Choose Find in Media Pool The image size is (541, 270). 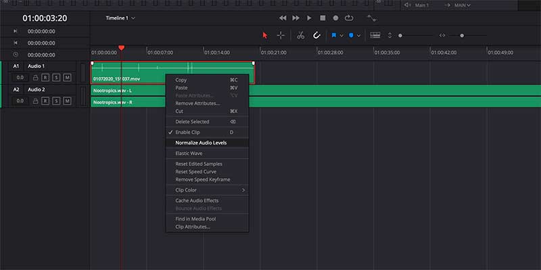coord(207,219)
